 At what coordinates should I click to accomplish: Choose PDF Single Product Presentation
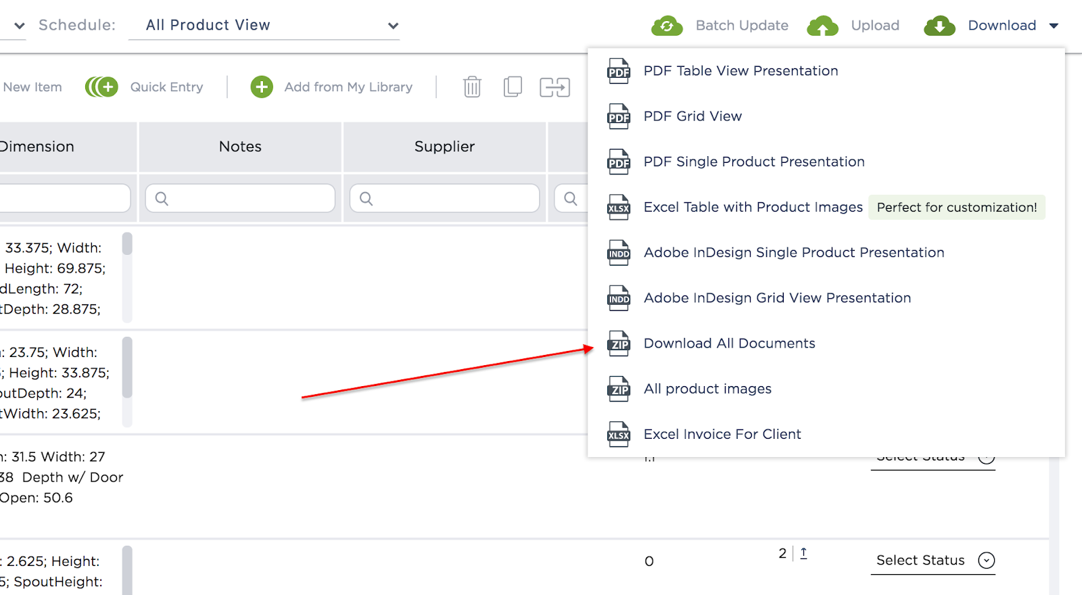pos(754,162)
